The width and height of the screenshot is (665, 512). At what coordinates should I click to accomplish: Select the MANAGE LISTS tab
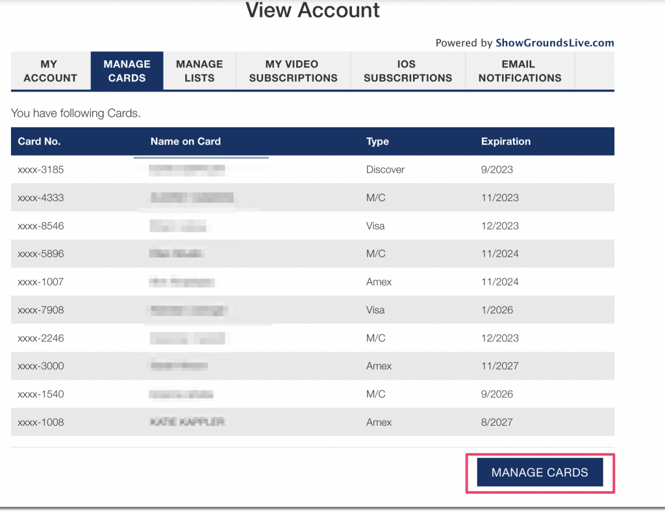(x=199, y=71)
